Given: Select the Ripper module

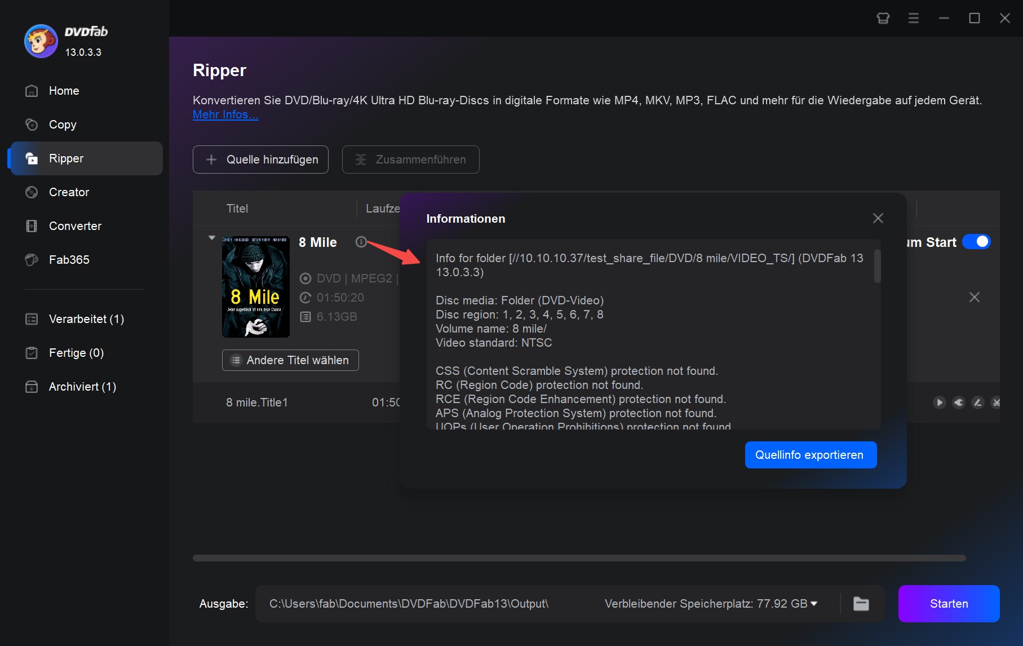Looking at the screenshot, I should [x=86, y=158].
